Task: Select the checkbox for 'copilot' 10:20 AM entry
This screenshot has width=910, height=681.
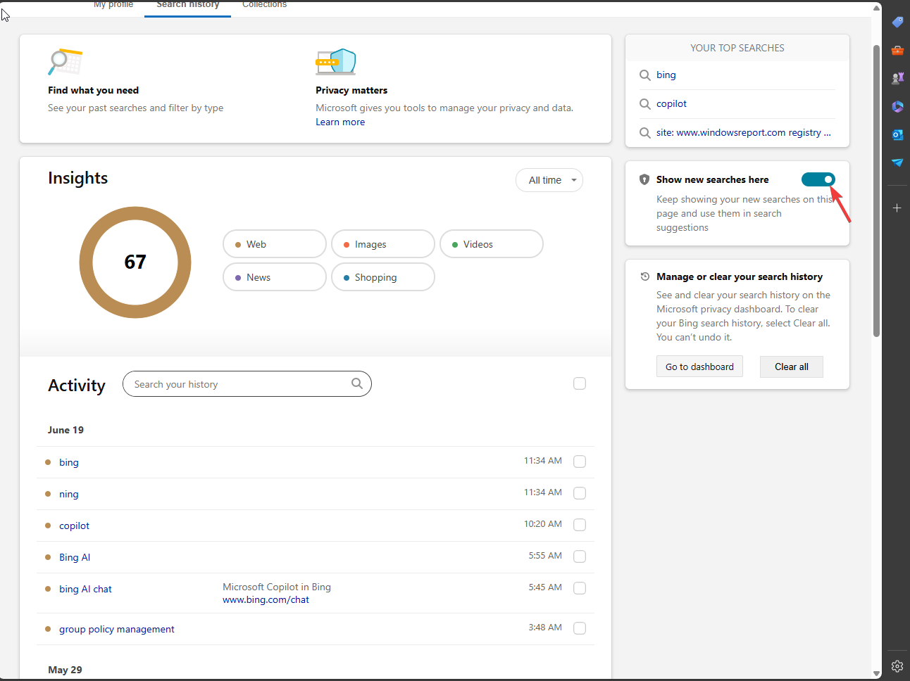Action: (580, 525)
